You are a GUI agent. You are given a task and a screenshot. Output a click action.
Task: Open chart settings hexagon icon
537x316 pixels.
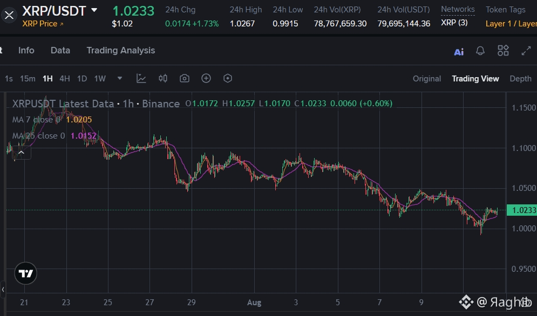pos(227,78)
